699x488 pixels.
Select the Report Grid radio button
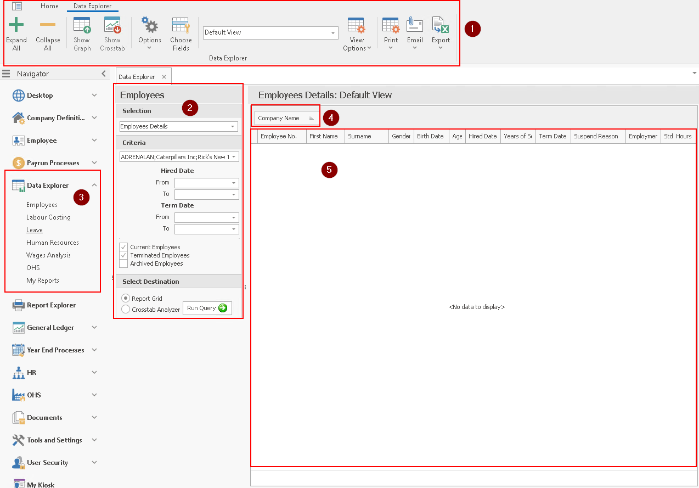point(126,298)
